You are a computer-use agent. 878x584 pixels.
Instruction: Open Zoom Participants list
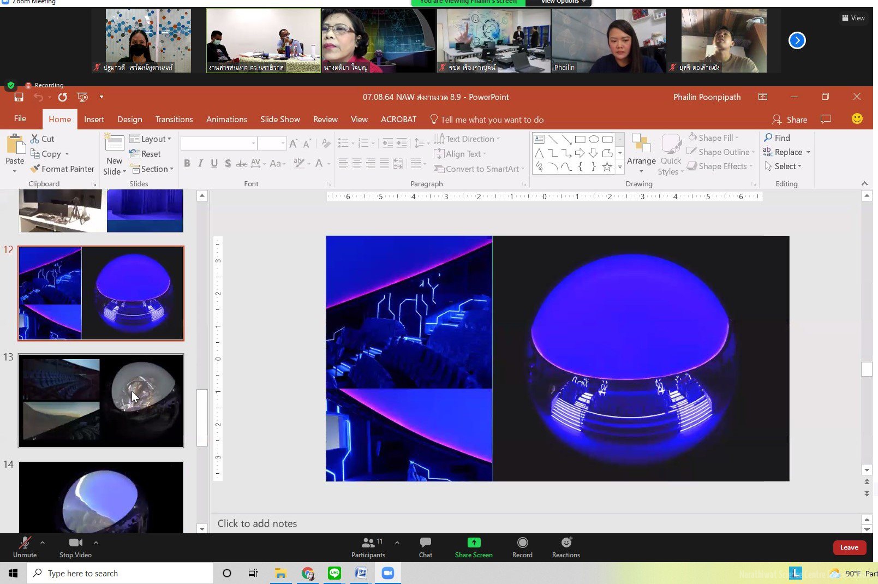(368, 547)
